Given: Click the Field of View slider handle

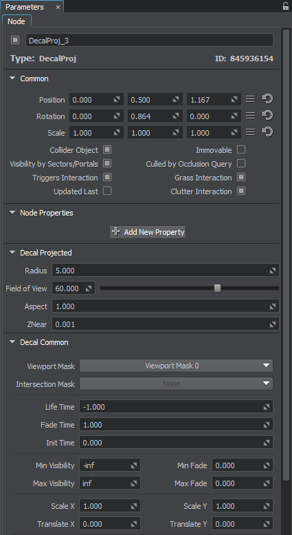Looking at the screenshot, I should click(x=218, y=289).
